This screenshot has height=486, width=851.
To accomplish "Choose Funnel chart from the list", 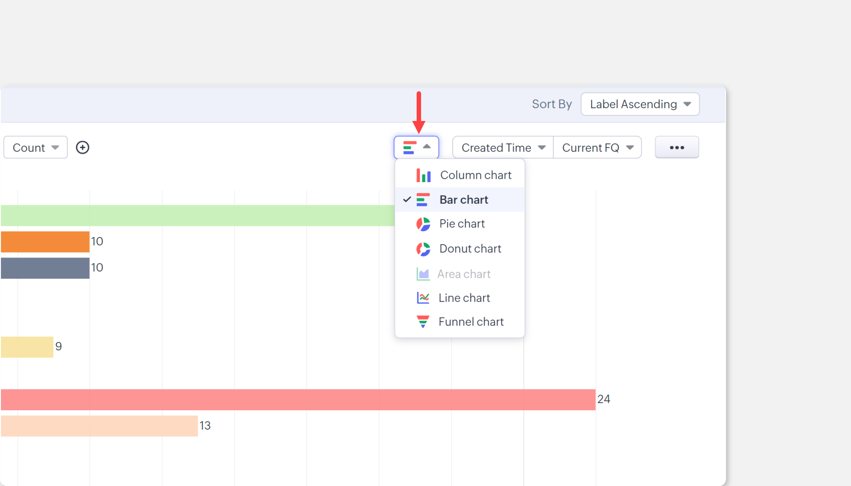I will (471, 322).
